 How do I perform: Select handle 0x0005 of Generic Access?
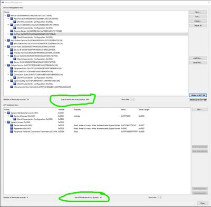[61, 122]
